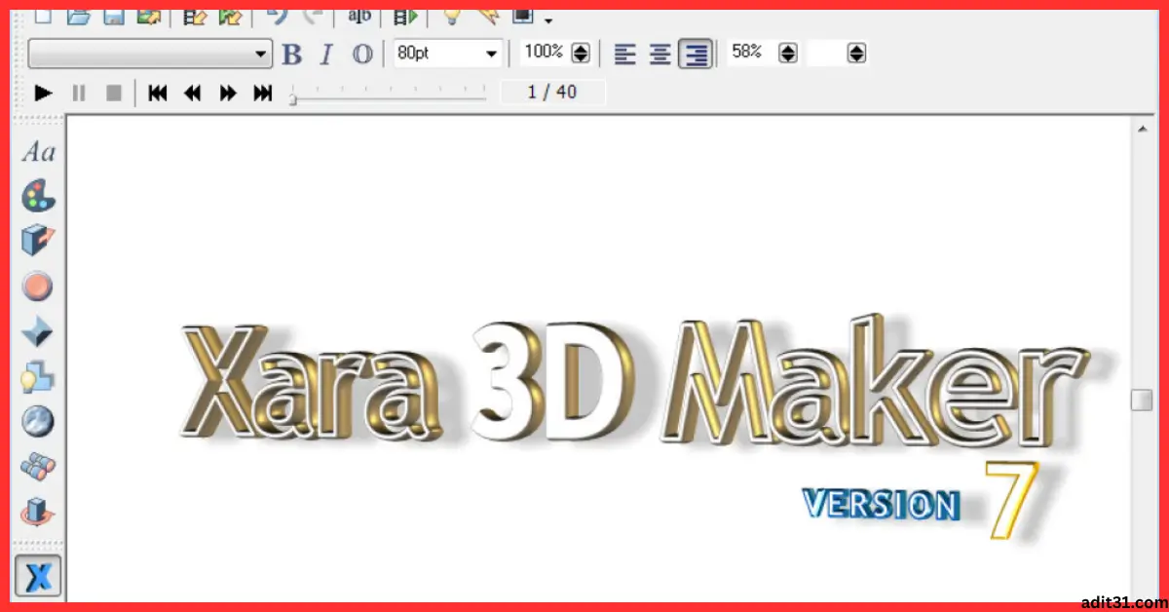The height and width of the screenshot is (612, 1169).
Task: Click the Open file toolbar icon
Action: point(78,16)
